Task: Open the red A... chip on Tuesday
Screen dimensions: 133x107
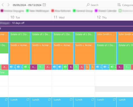Action: [48, 67]
